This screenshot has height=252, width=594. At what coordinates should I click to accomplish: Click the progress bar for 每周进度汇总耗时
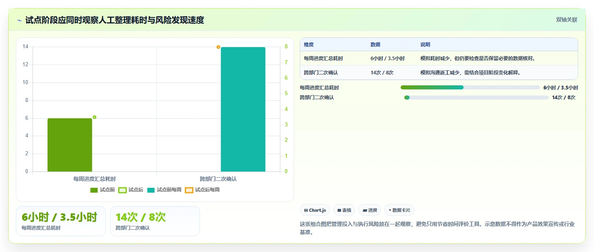coord(470,87)
